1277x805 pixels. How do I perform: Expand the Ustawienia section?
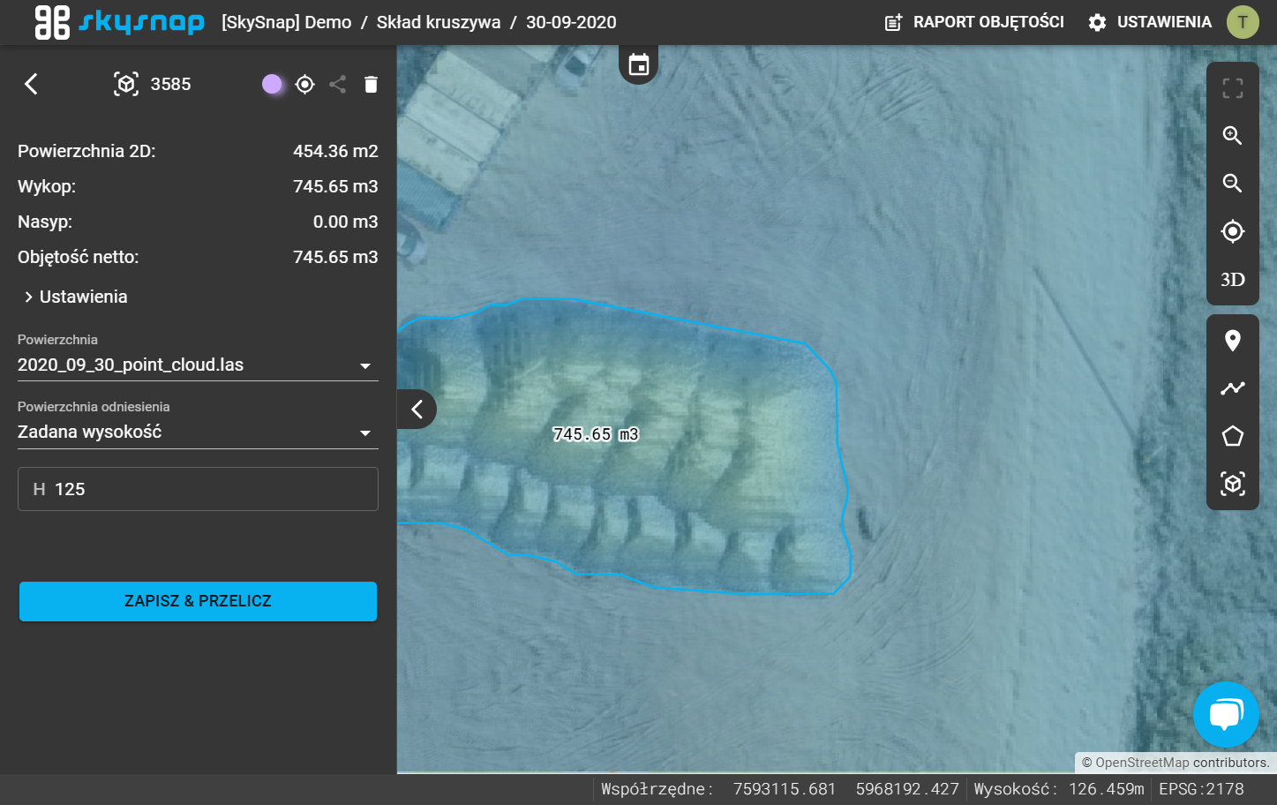tap(76, 297)
